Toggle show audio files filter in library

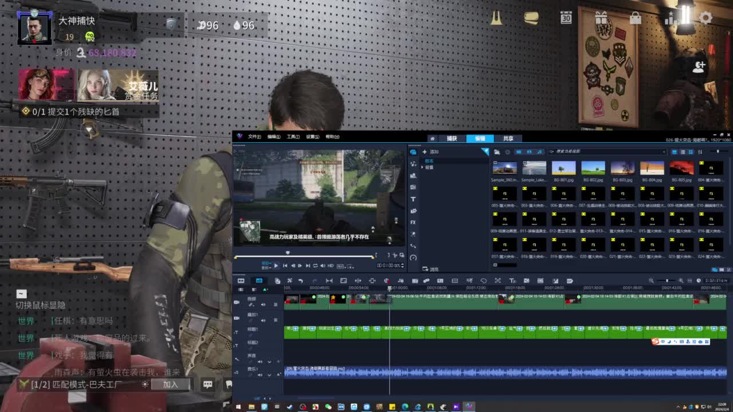click(539, 152)
